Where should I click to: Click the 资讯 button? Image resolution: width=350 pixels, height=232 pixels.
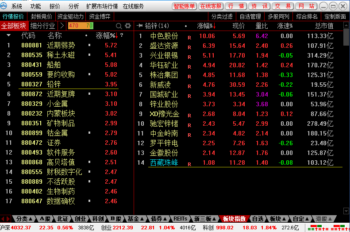click(x=259, y=6)
